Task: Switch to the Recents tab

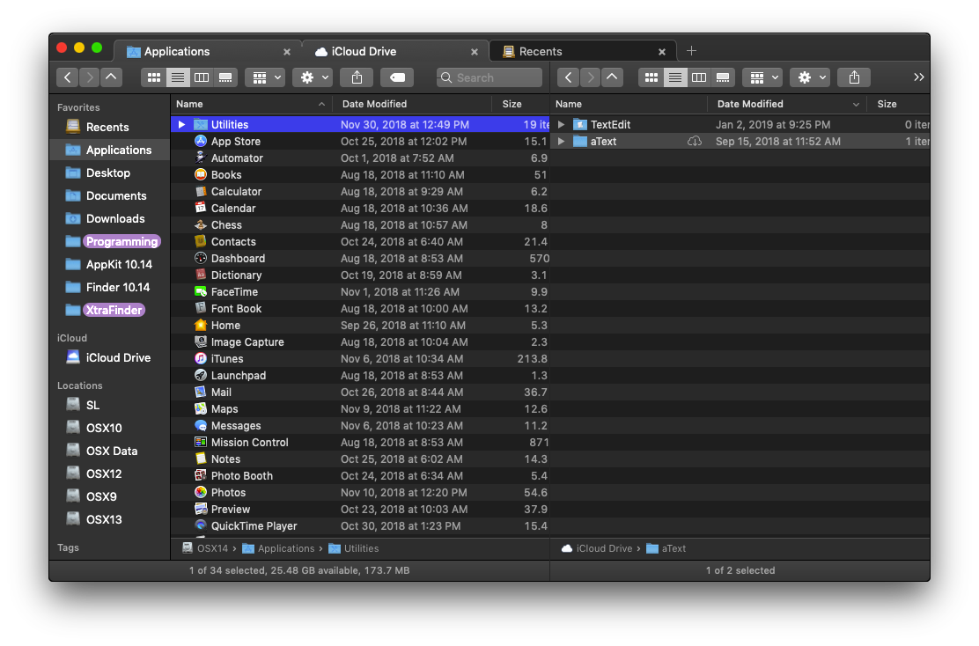Action: pos(582,51)
